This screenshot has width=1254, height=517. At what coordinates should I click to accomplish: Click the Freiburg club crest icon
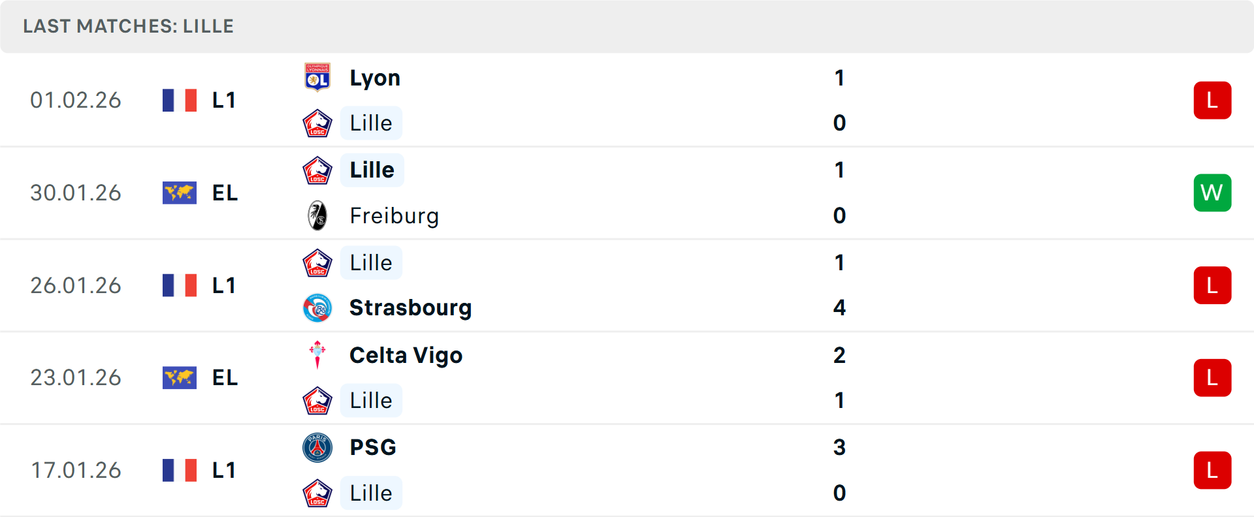click(x=317, y=215)
